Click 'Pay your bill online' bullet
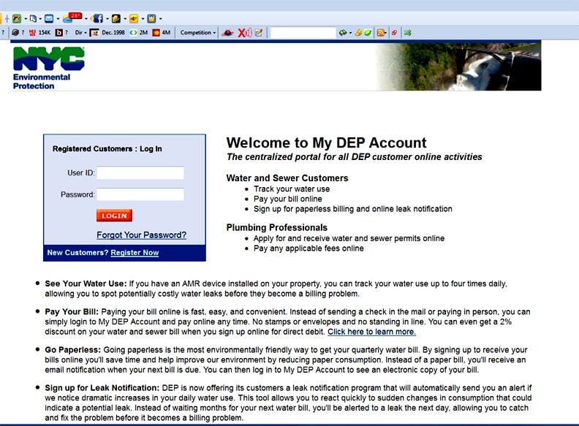 [287, 199]
